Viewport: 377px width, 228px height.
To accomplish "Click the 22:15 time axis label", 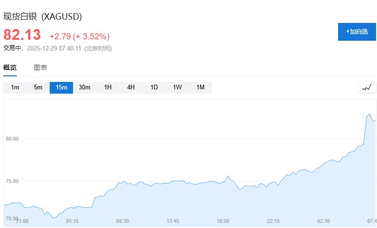I will pyautogui.click(x=273, y=221).
